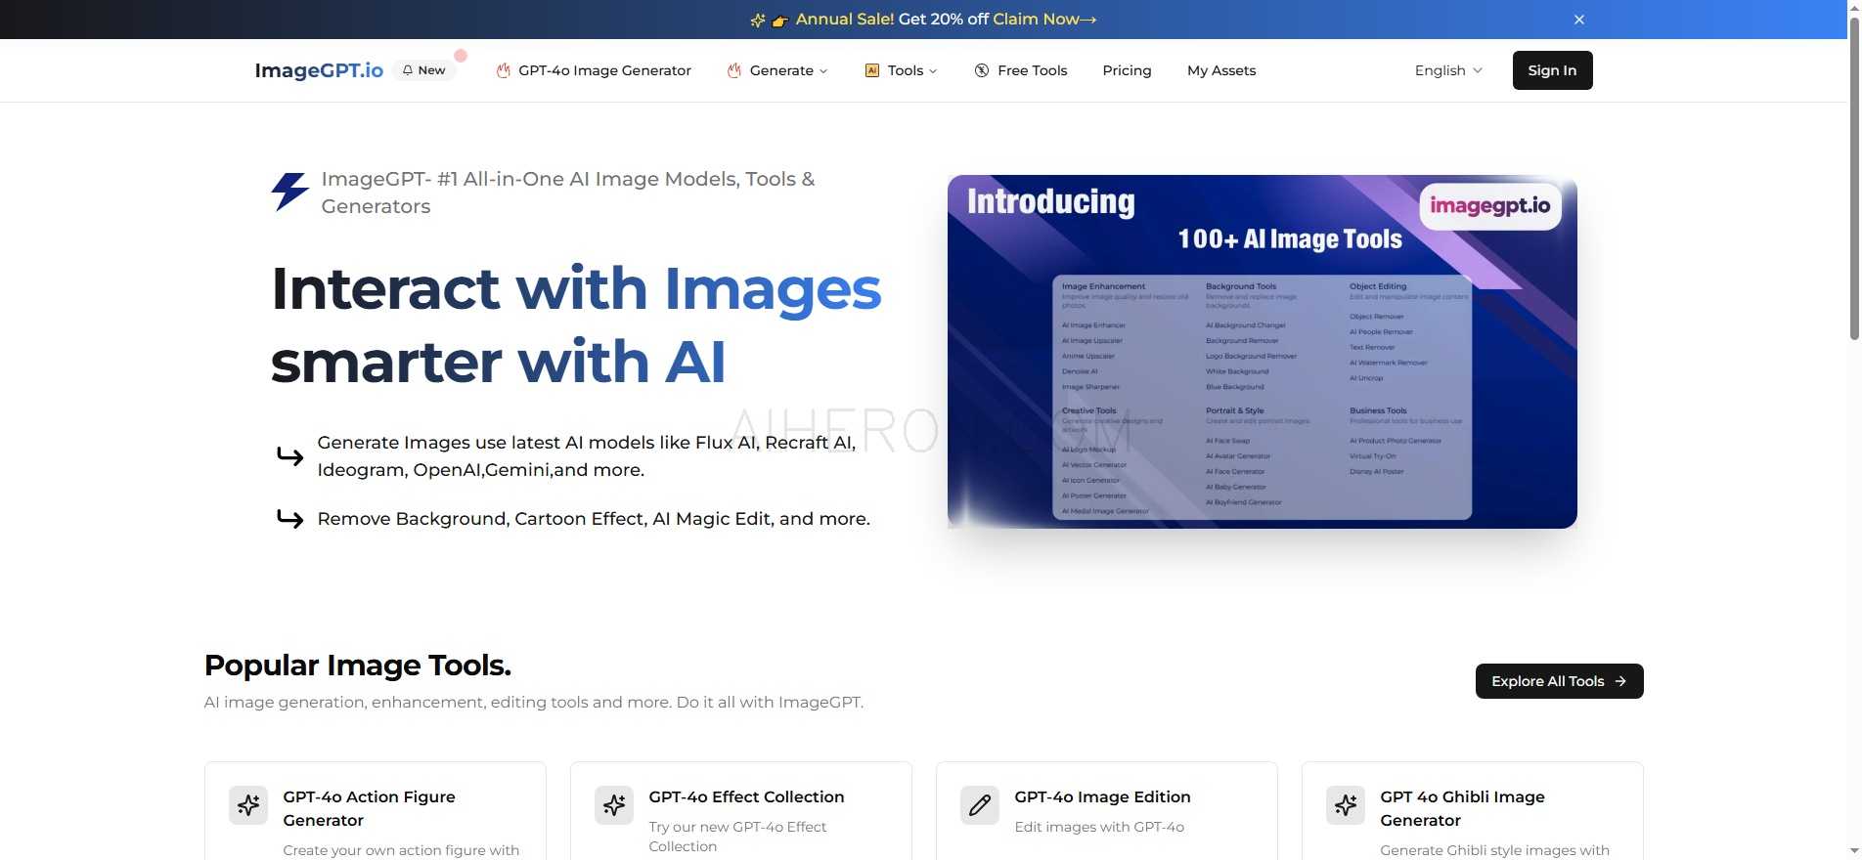Open the Introducing 100+ AI Image Tools thumbnail

[1262, 352]
